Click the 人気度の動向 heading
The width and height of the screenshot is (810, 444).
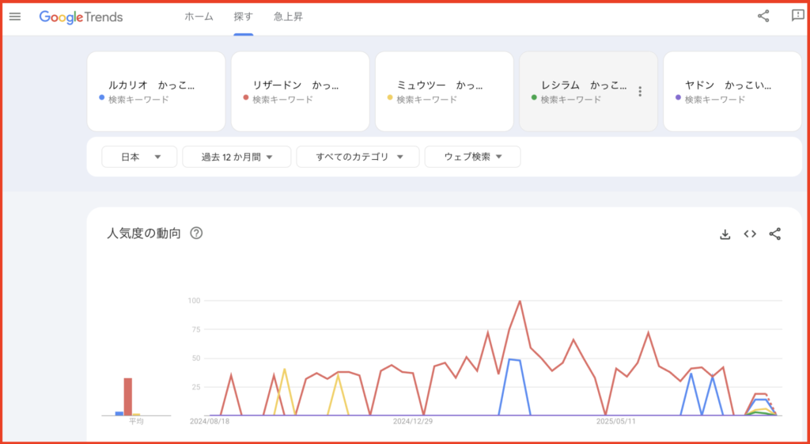coord(144,233)
